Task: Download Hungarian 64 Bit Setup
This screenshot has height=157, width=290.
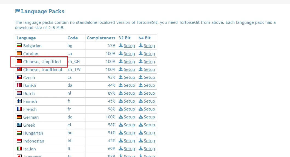Action: coord(147,133)
